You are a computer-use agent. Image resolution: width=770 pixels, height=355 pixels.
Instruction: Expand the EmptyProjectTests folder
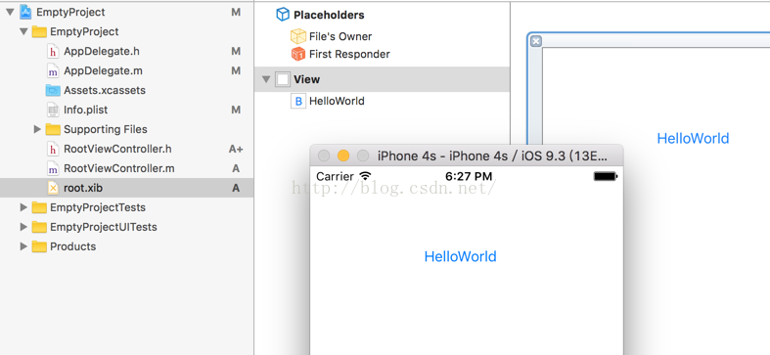click(x=23, y=207)
